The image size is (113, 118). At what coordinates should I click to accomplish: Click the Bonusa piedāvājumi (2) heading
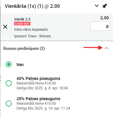pos(24,49)
